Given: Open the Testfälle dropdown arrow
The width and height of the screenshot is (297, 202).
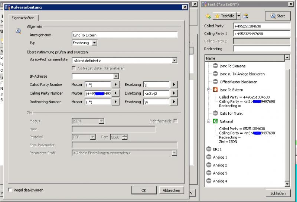Looking at the screenshot, I should (239, 16).
